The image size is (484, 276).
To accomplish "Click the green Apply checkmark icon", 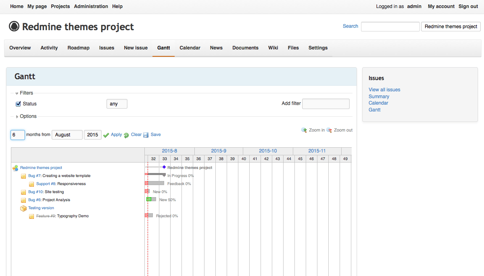I will click(x=106, y=135).
